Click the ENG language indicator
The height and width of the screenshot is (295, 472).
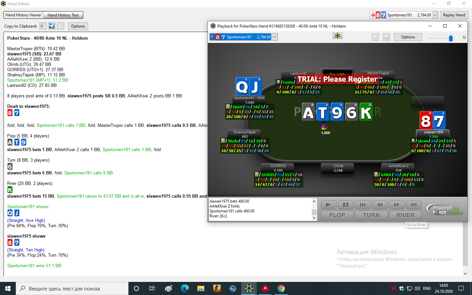[427, 288]
